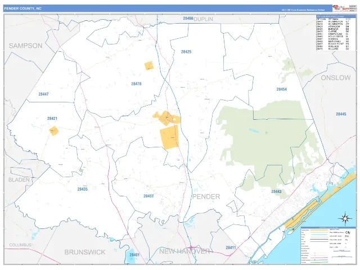Click the WALLACE row in ZIP index

pos(333,46)
